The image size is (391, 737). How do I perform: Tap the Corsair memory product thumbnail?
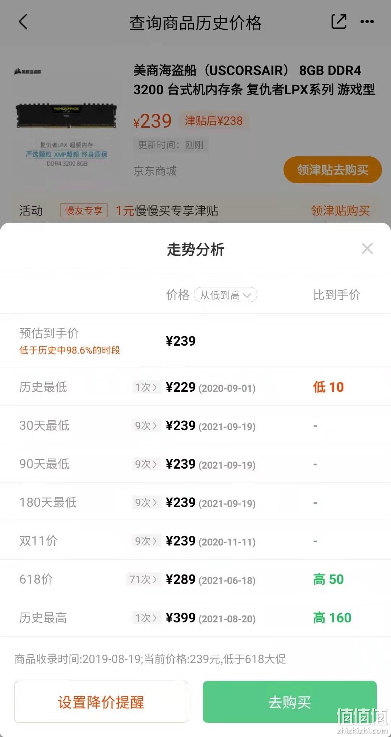point(66,116)
